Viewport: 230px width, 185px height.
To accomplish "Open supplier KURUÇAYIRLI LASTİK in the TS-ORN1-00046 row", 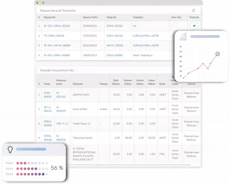I will tap(146, 36).
